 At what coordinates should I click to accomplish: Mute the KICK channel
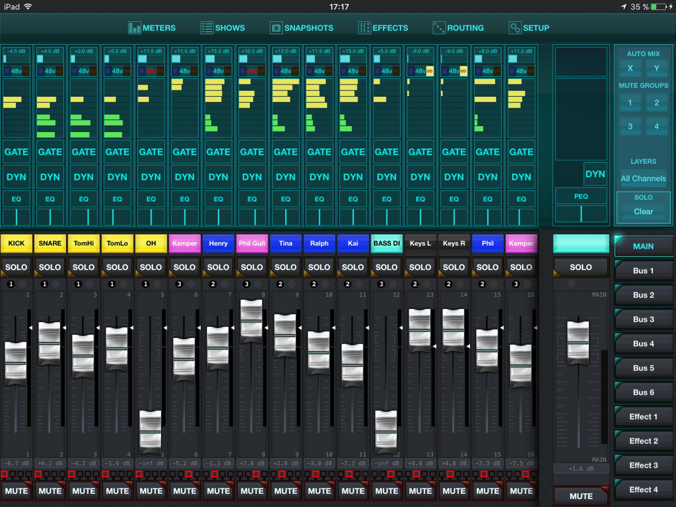click(x=16, y=491)
